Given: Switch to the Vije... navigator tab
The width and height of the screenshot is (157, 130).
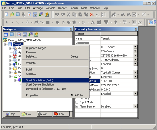Looking at the screenshot, I should tap(12, 114).
